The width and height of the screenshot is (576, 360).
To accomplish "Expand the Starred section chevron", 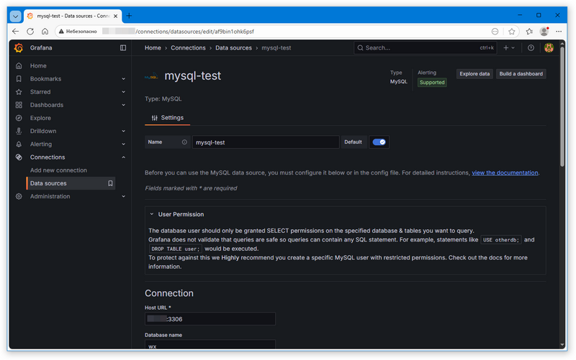I will [123, 92].
